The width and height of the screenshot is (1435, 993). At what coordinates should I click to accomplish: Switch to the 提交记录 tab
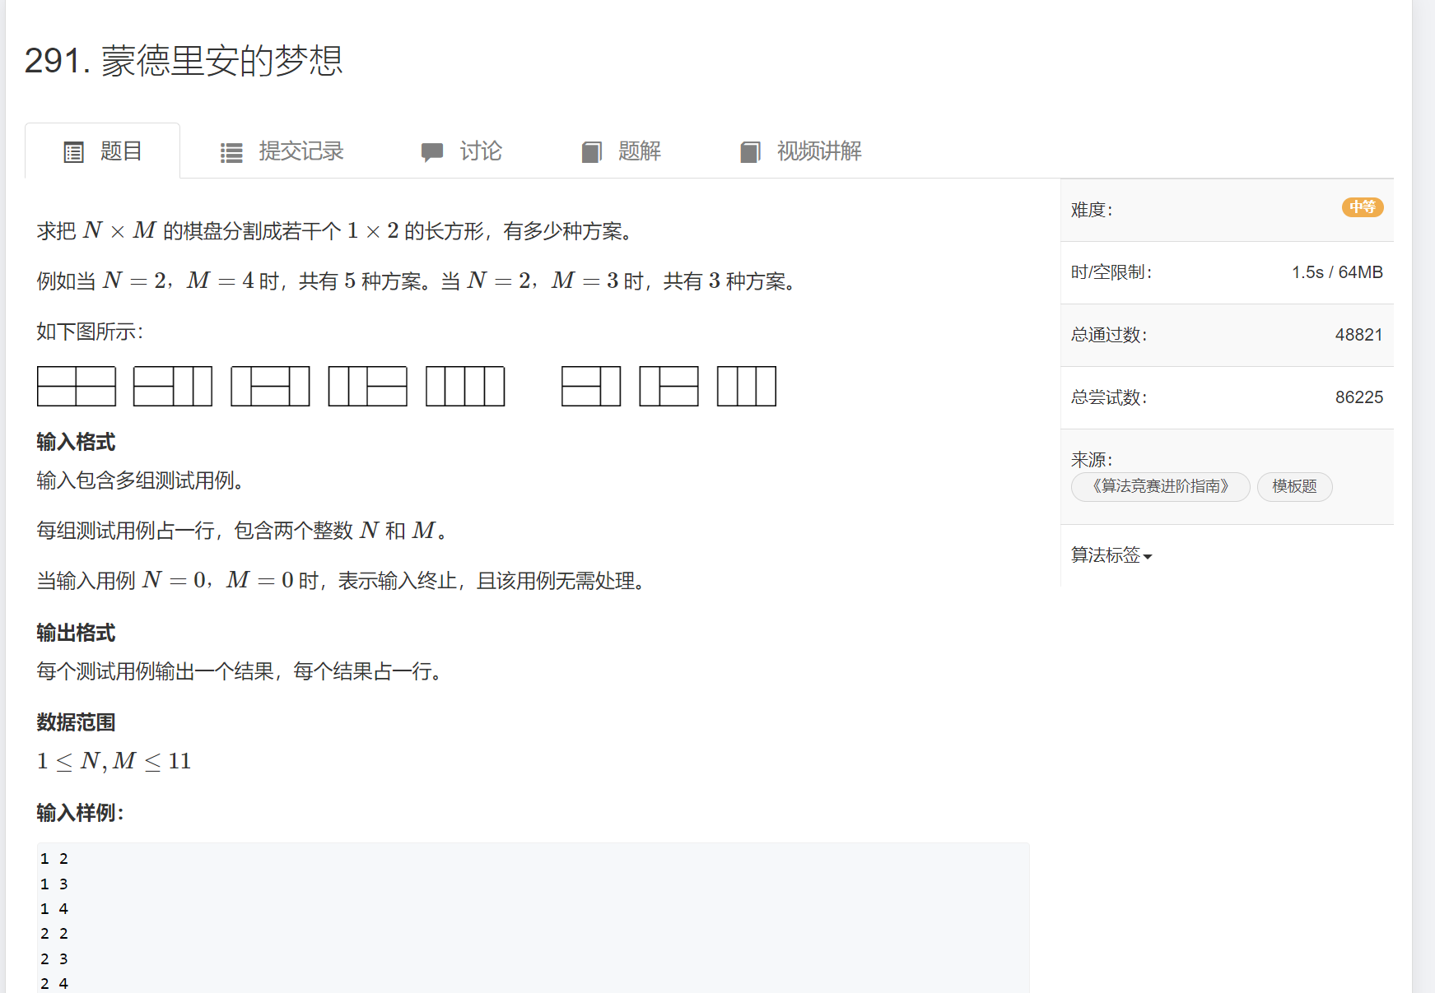click(x=282, y=151)
